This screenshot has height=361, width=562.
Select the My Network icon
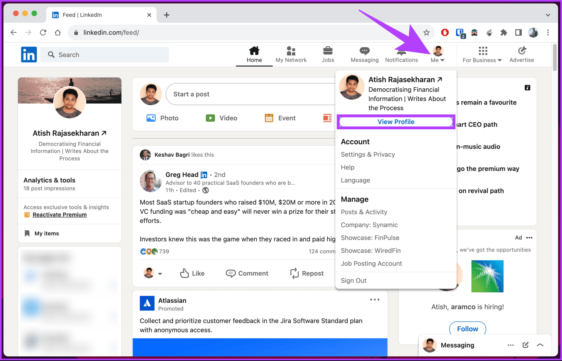[x=291, y=54]
